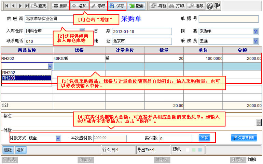
Task: Open the help question mark icon
Action: (x=209, y=6)
